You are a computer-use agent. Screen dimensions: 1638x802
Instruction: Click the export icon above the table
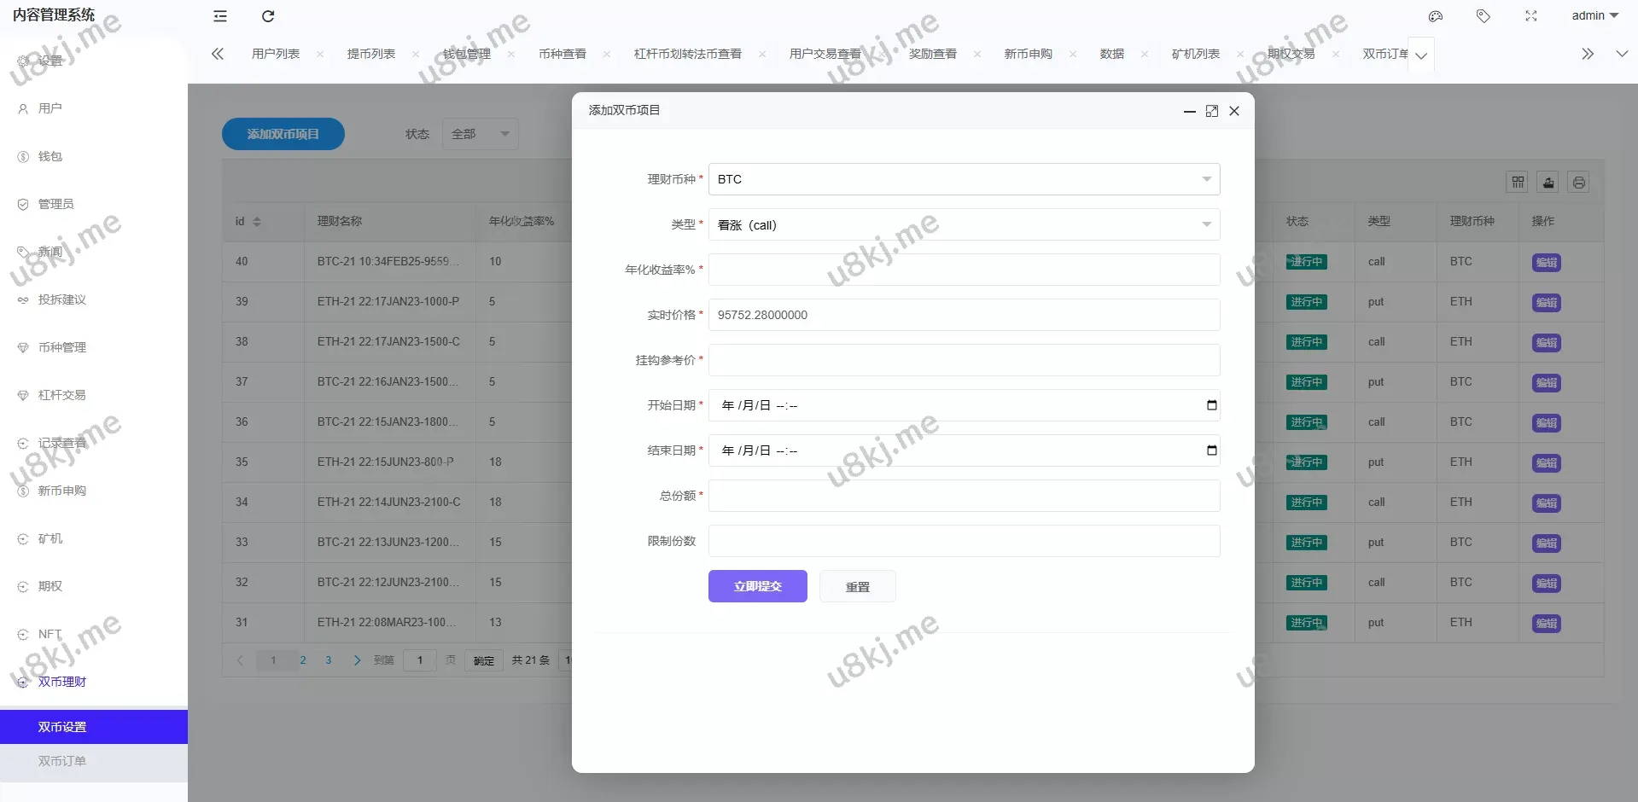click(x=1548, y=182)
